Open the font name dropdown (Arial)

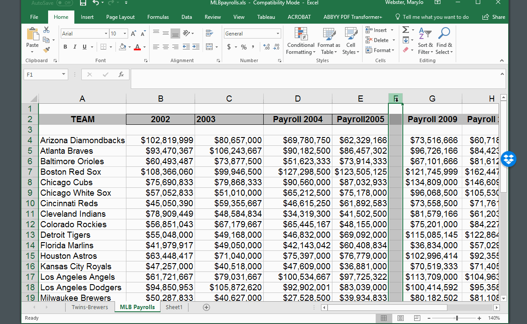tap(106, 34)
